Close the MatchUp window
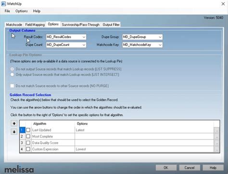228x174 pixels. coord(223,4)
